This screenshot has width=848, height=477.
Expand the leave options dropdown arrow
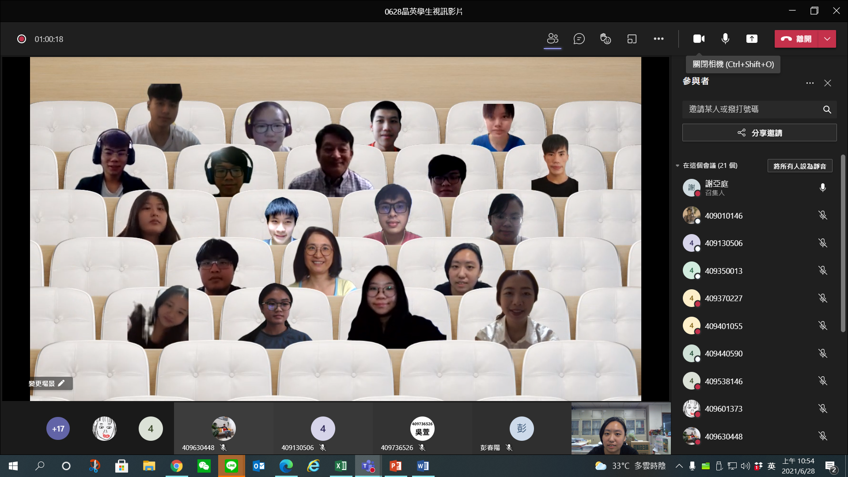827,39
